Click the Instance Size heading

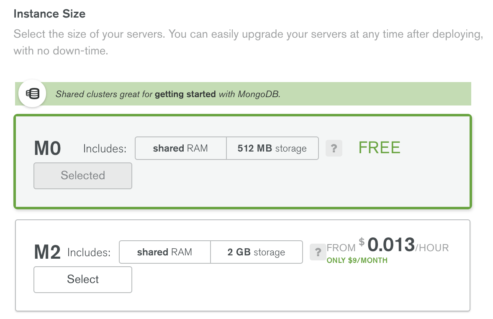(49, 14)
